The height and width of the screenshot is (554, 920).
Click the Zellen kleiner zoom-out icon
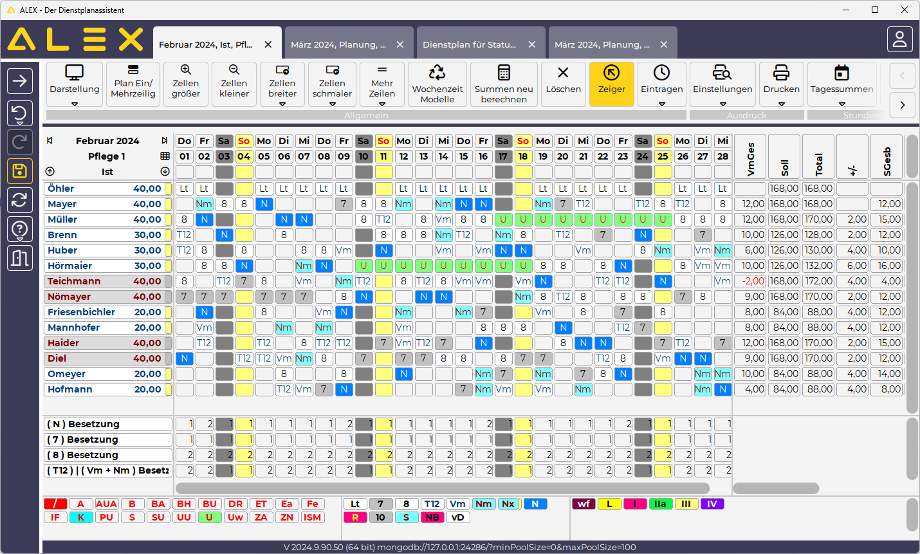[234, 70]
